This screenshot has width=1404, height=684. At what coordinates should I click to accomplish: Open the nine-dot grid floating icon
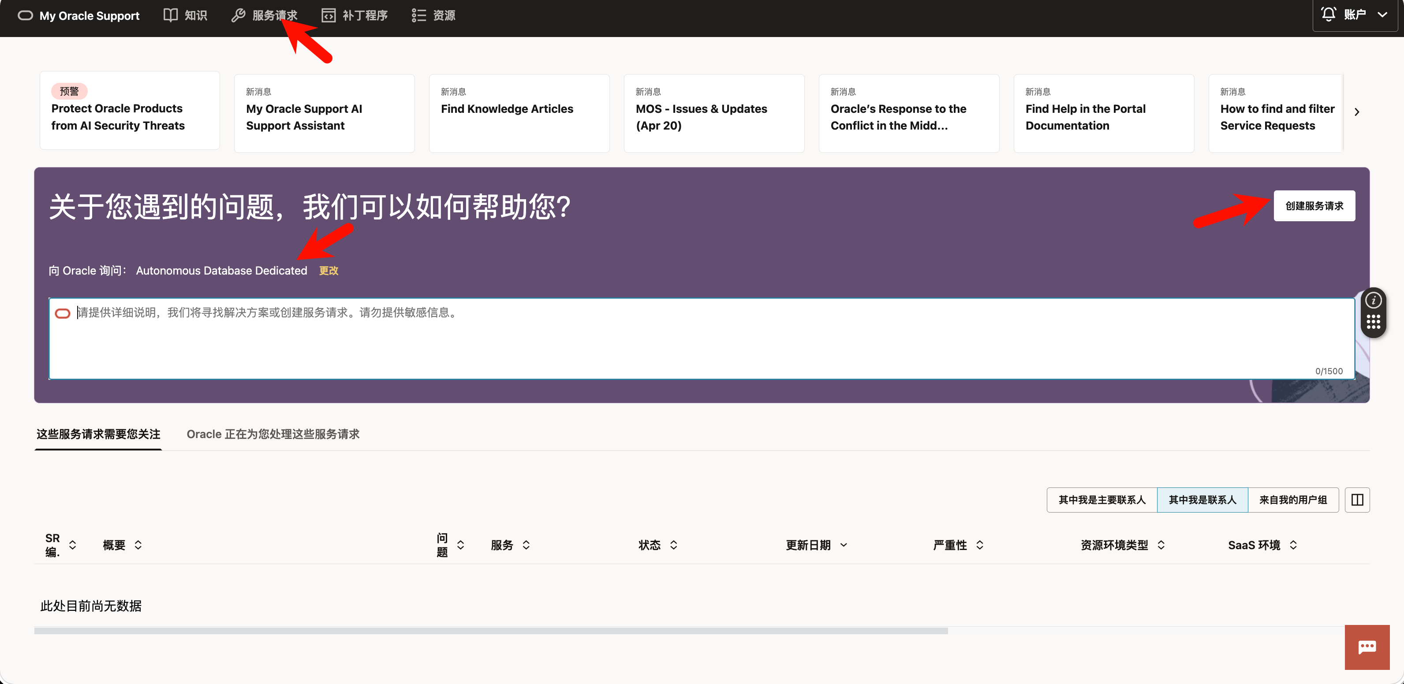1373,322
